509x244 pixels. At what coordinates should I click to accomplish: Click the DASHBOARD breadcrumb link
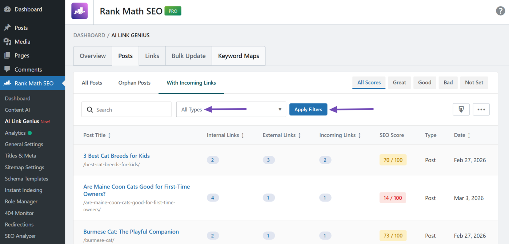[89, 35]
